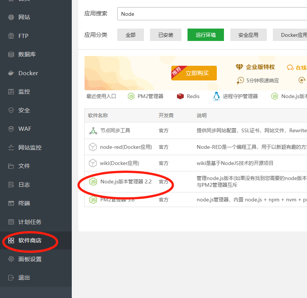
Task: Open the PM2管理器 recent shortcut
Action: [145, 96]
